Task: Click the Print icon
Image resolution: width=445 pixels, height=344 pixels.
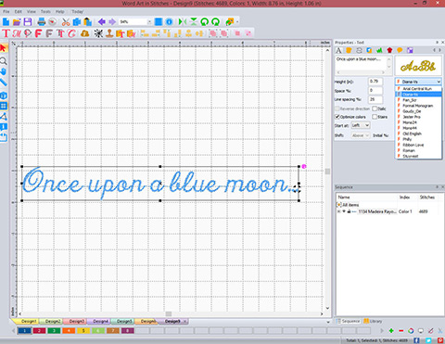Action: coord(41,21)
